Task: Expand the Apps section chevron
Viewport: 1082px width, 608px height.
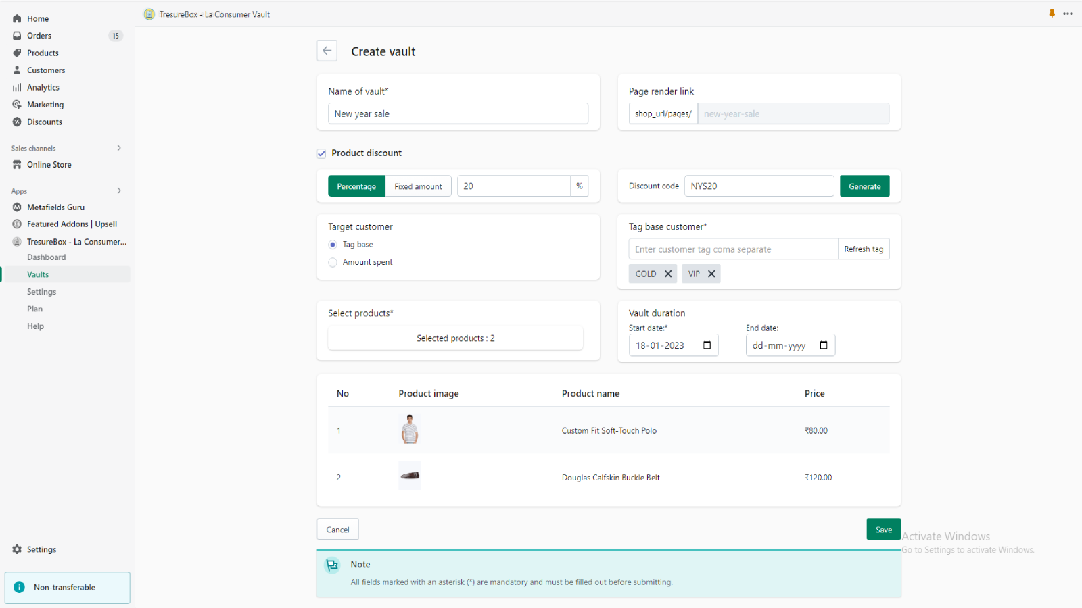Action: pos(119,191)
